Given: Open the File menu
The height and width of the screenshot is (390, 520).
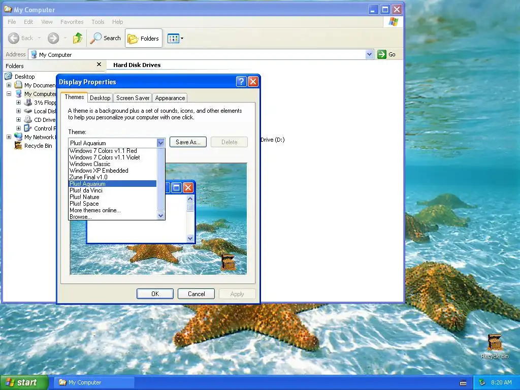Looking at the screenshot, I should click(12, 22).
